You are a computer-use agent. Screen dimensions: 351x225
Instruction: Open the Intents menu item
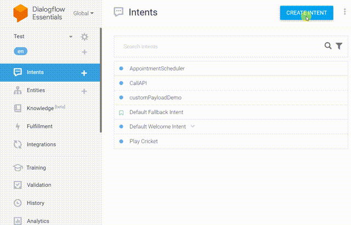click(50, 72)
